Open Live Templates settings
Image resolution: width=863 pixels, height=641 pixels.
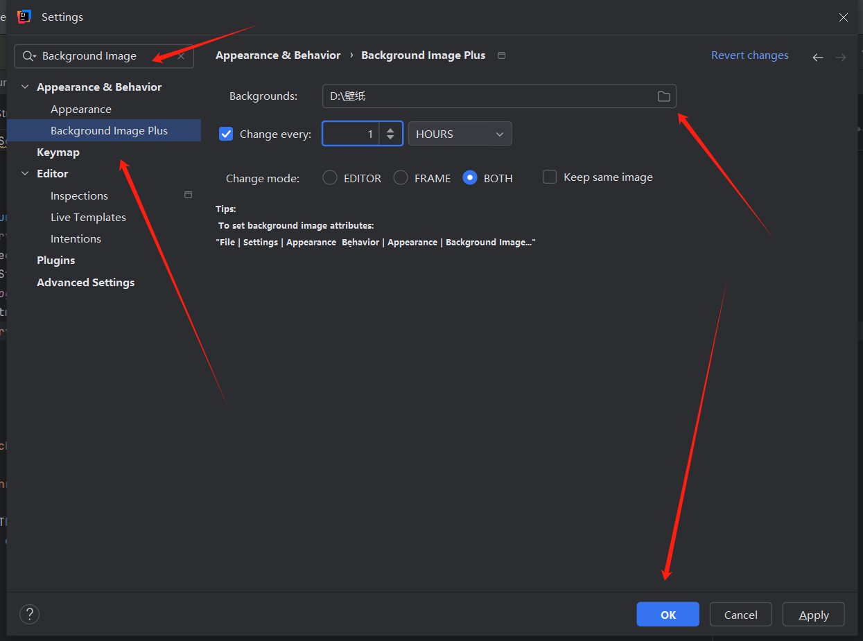pos(88,217)
